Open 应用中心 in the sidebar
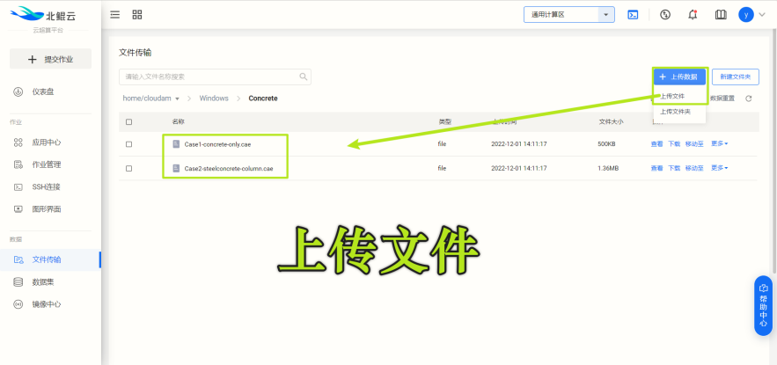This screenshot has height=365, width=777. tap(47, 142)
